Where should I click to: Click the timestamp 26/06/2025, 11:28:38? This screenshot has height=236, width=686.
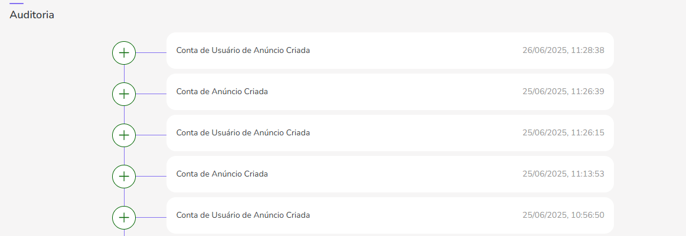pyautogui.click(x=563, y=51)
